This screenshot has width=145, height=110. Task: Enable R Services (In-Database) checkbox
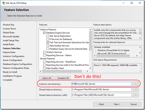pos(48,39)
